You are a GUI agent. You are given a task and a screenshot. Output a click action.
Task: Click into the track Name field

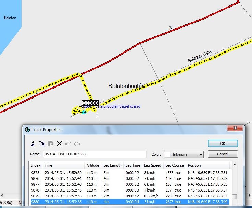(x=94, y=154)
